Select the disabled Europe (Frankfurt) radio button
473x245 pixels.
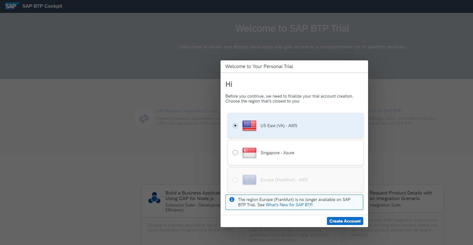(235, 180)
